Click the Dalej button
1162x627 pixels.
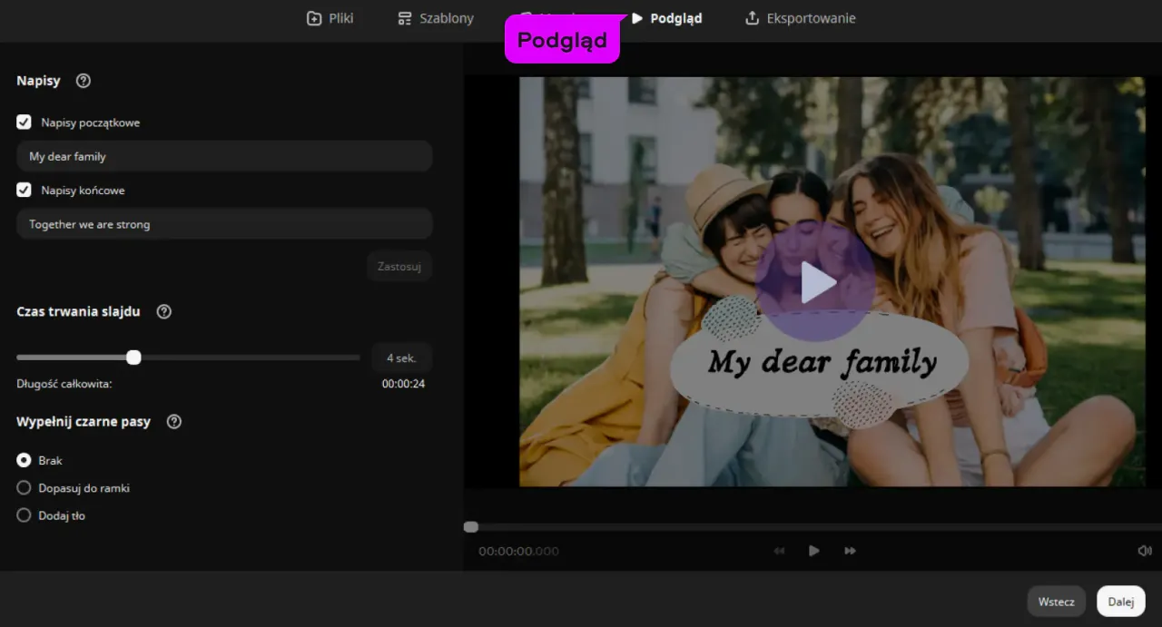pyautogui.click(x=1120, y=602)
